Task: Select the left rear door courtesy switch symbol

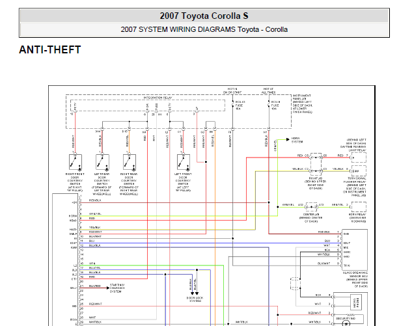Action: coord(102,162)
